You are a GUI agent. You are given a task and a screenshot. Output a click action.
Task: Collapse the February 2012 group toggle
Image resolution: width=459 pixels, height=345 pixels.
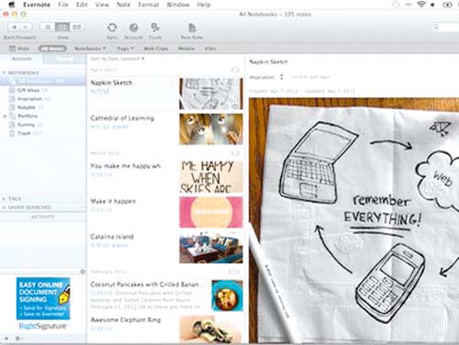point(234,272)
